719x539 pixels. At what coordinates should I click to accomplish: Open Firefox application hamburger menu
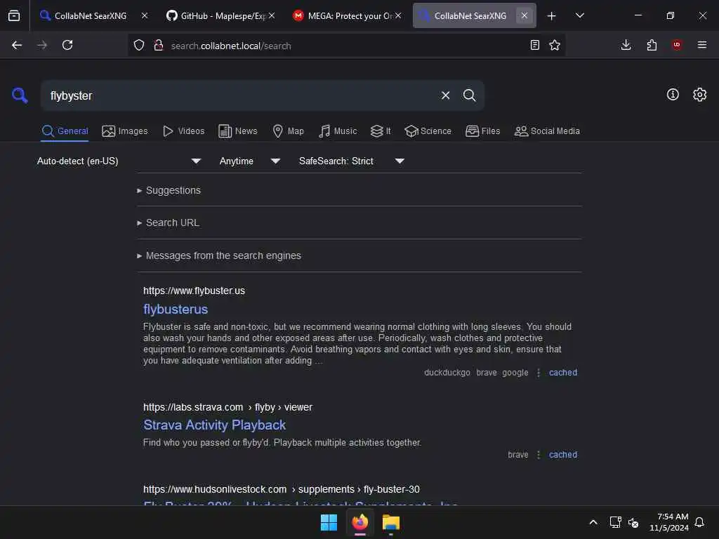(x=702, y=45)
